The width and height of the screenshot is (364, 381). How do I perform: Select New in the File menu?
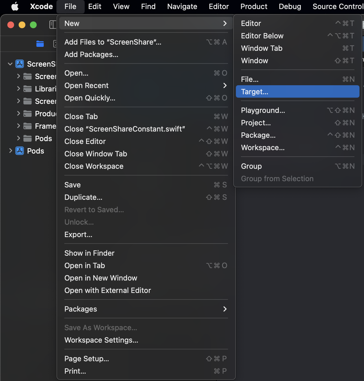coord(146,23)
